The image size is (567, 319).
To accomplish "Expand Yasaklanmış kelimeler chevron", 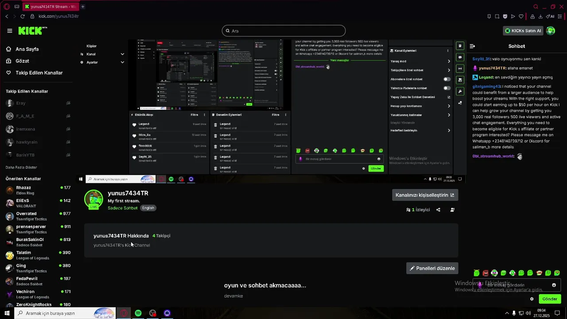I will [x=449, y=115].
